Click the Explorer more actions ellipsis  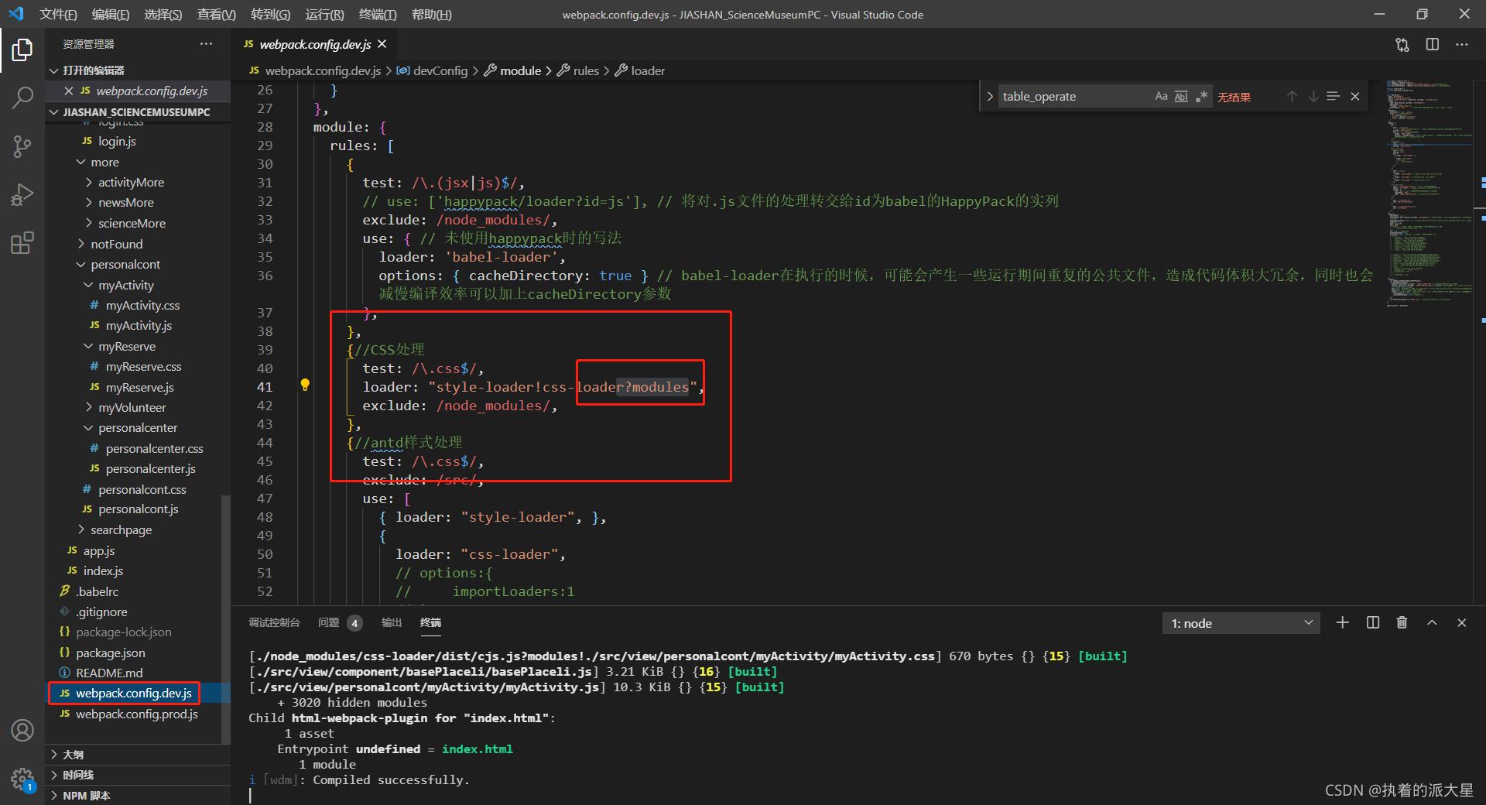[x=206, y=44]
